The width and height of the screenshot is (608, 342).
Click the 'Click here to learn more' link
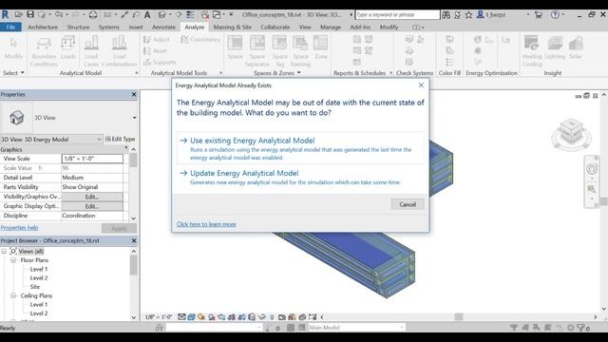pos(206,224)
